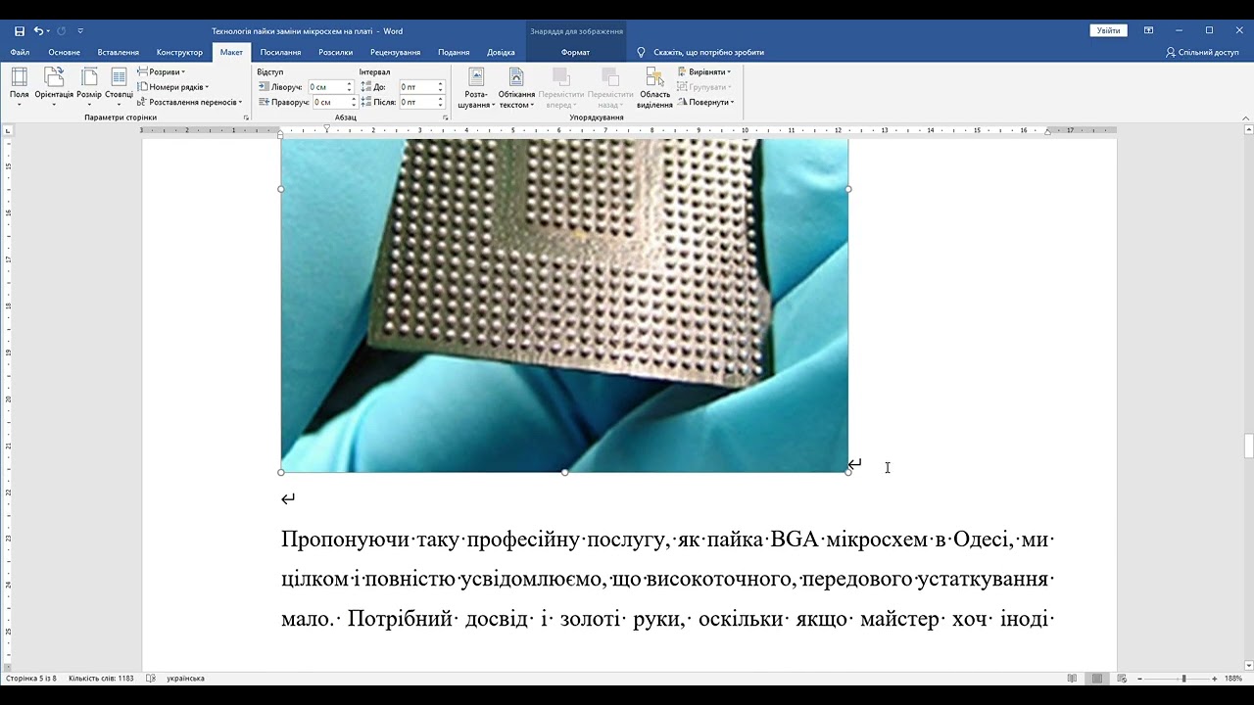Zoom in with the plus button
The image size is (1254, 705).
(1215, 678)
